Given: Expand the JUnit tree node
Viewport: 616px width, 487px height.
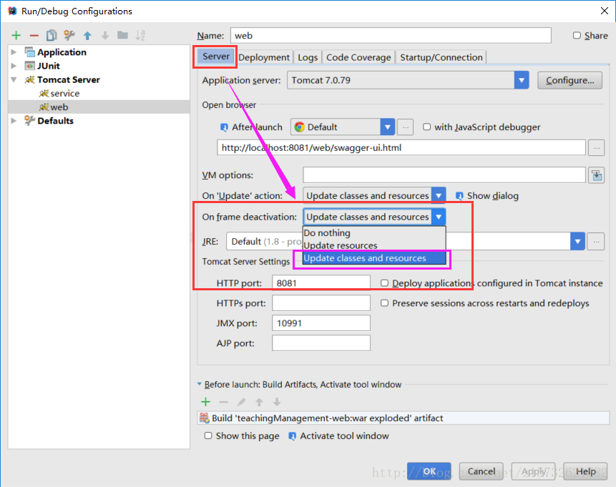Looking at the screenshot, I should 14,66.
